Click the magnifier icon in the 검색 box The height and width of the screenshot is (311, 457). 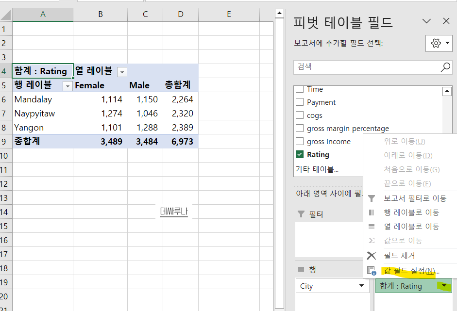point(445,67)
